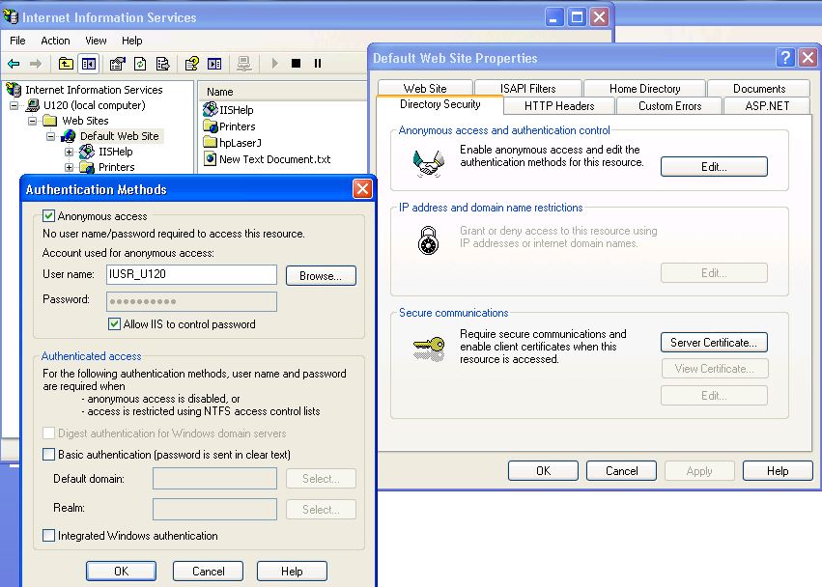Viewport: 822px width, 587px height.
Task: Click the Forward arrow in IIS toolbar
Action: click(x=35, y=64)
